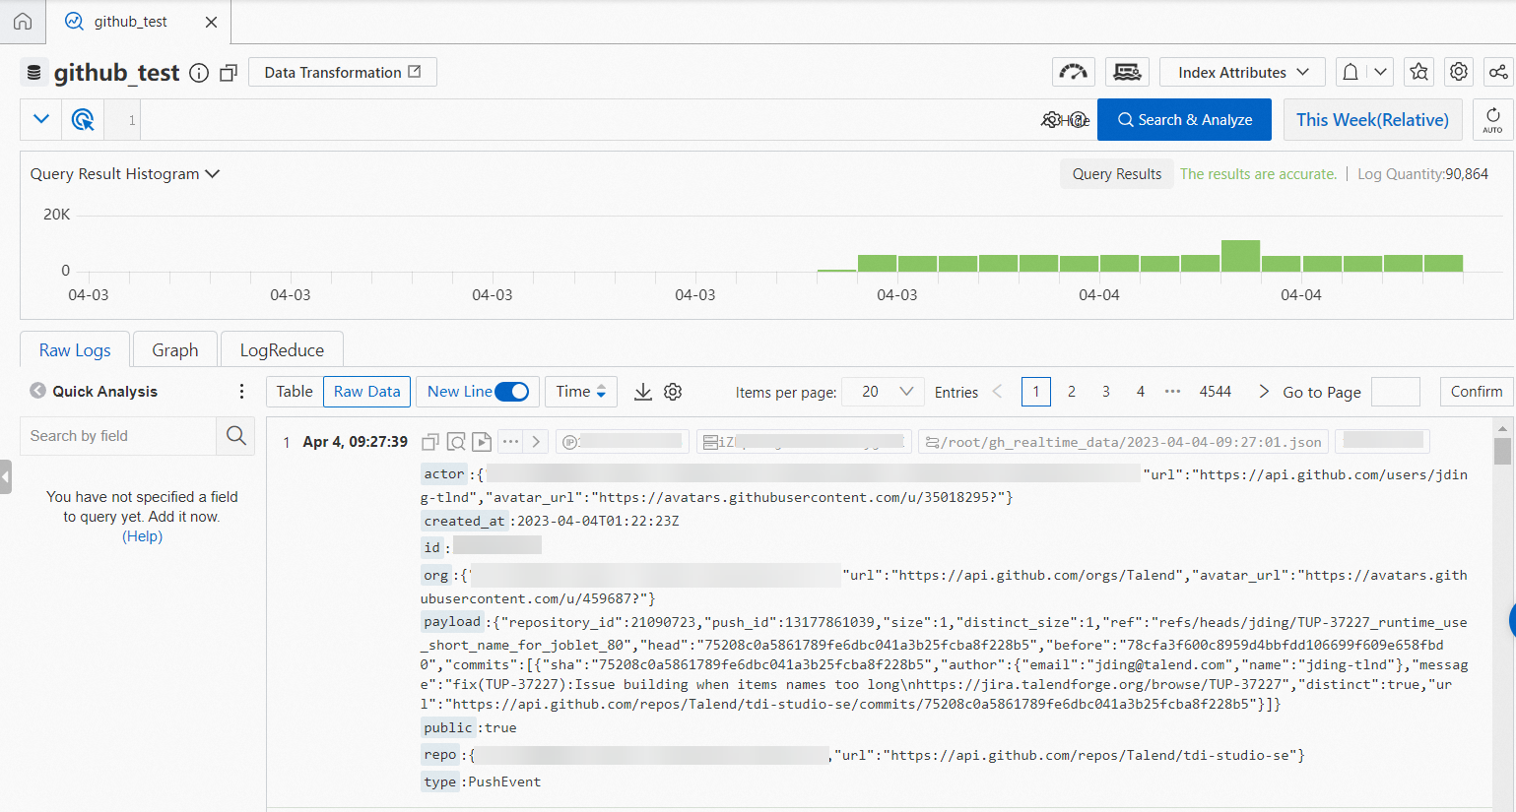Image resolution: width=1516 pixels, height=812 pixels.
Task: Click the log list scrollbar
Action: click(1501, 450)
